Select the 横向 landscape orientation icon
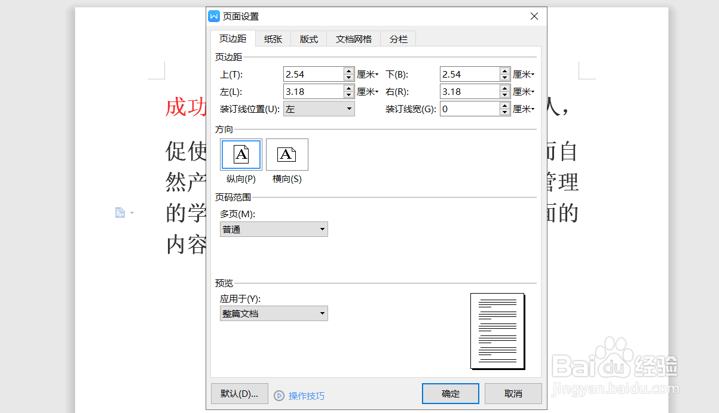The image size is (719, 413). point(287,154)
